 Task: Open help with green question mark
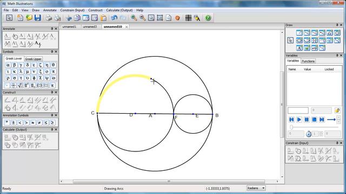pos(208,18)
